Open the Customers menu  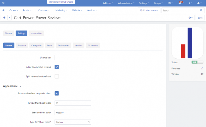pyautogui.click(x=44, y=10)
